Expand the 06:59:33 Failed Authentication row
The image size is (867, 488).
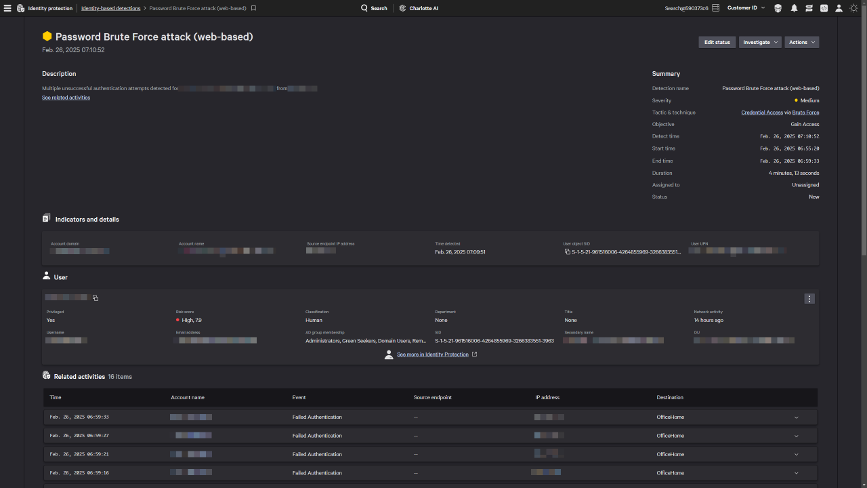coord(796,418)
